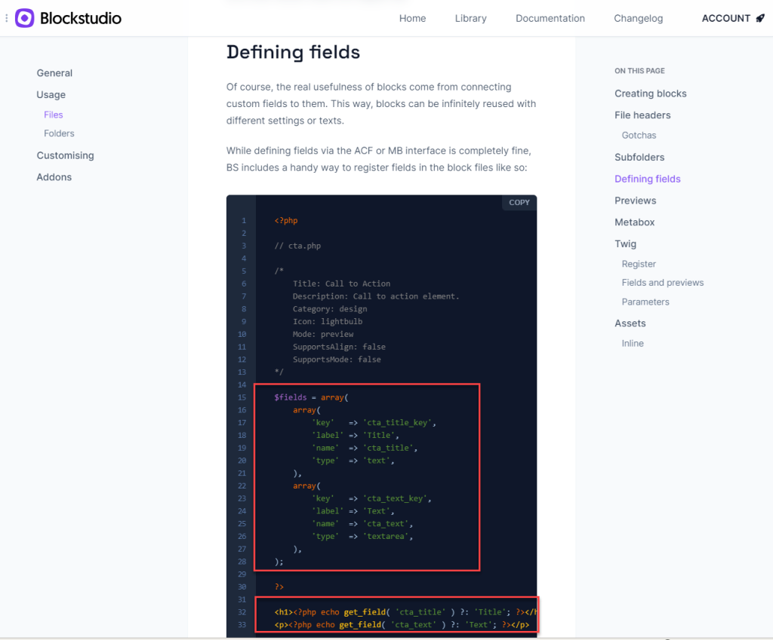The height and width of the screenshot is (640, 773).
Task: Open the Documentation nav item
Action: [x=550, y=18]
